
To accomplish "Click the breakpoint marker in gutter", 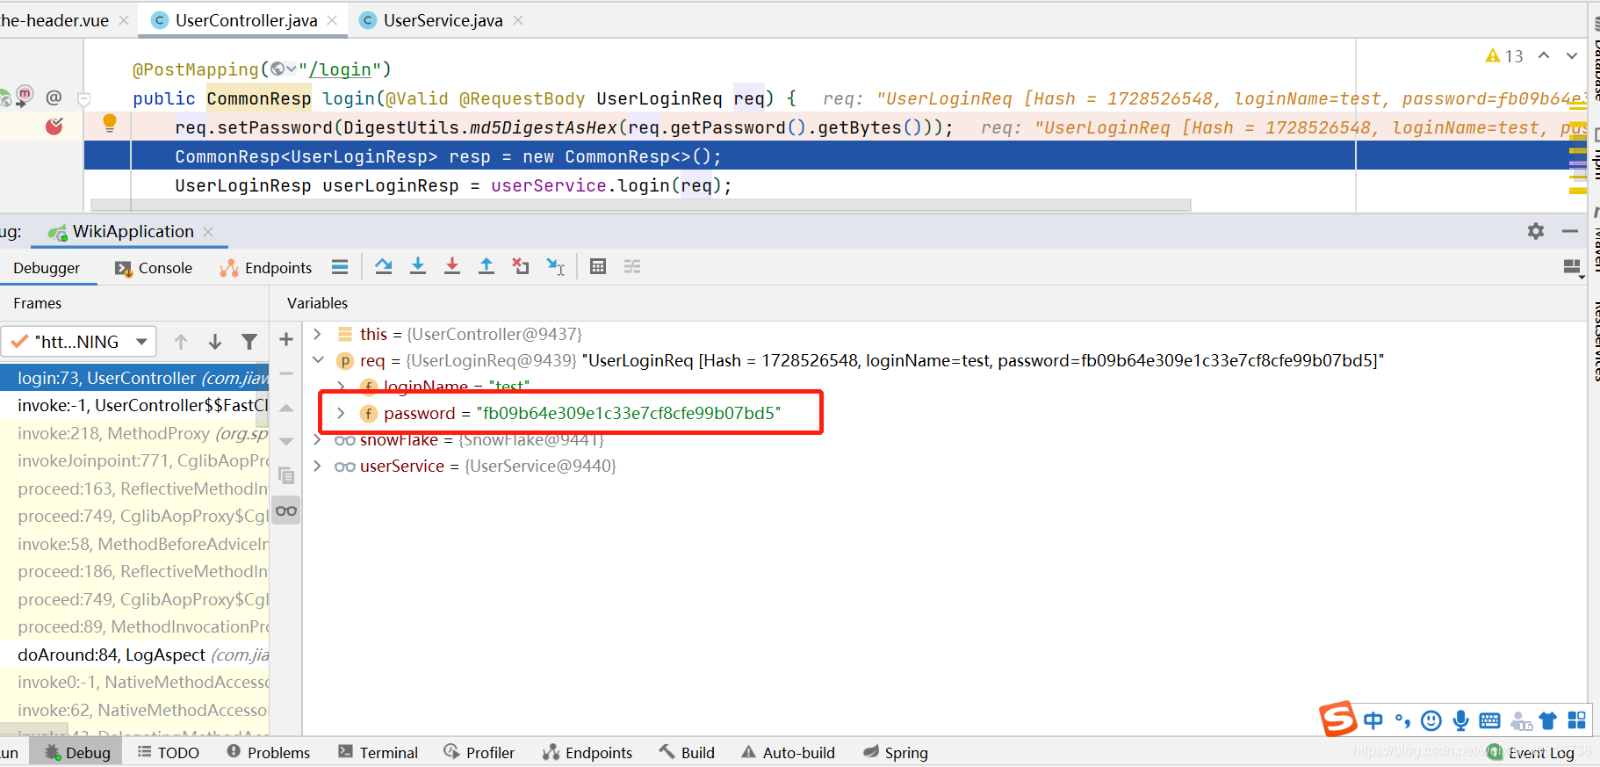I will (x=54, y=127).
